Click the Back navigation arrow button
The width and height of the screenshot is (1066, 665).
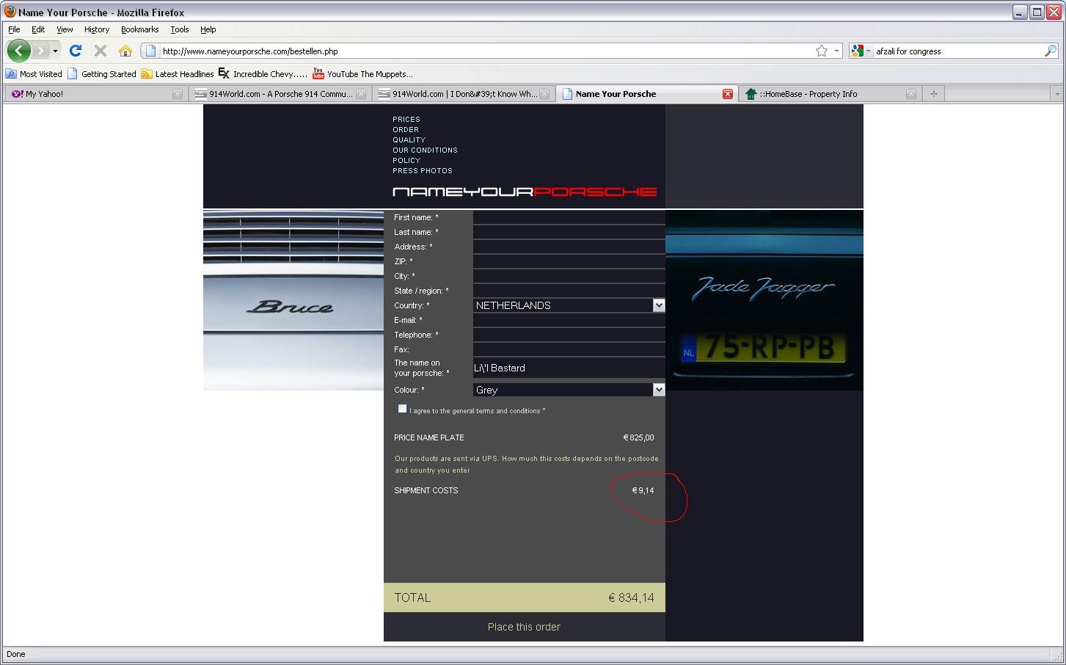[x=19, y=51]
